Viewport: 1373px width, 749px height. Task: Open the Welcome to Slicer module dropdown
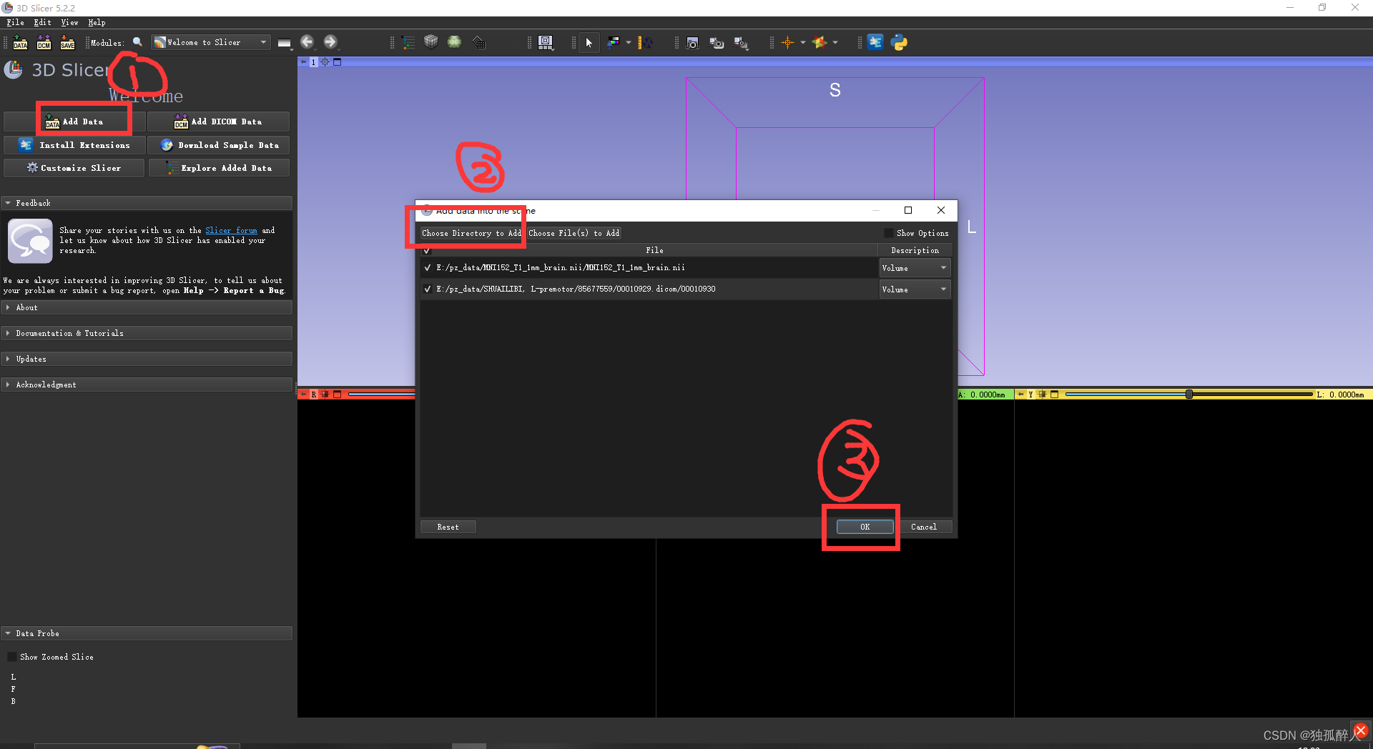click(262, 41)
